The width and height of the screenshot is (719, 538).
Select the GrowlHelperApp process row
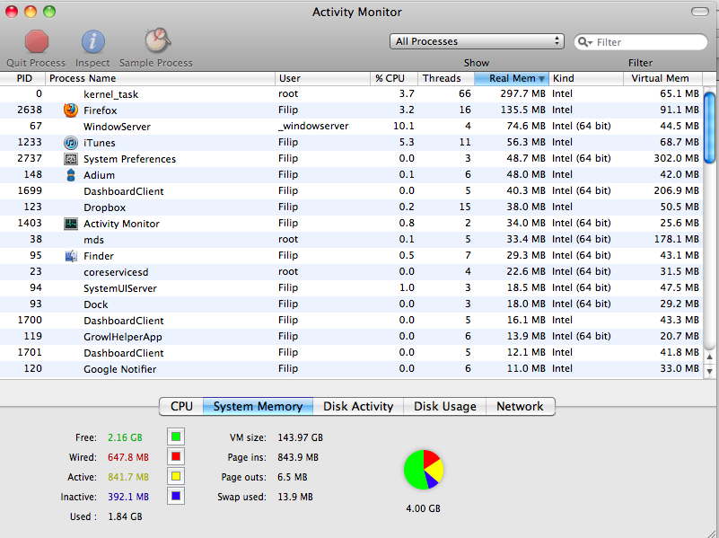click(x=351, y=336)
